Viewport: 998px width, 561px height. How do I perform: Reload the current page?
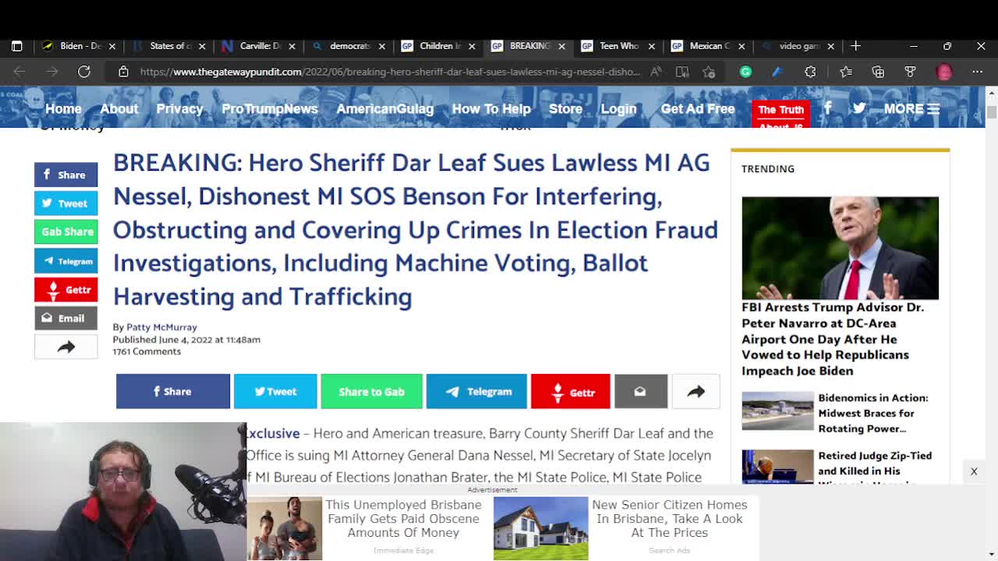click(x=84, y=72)
